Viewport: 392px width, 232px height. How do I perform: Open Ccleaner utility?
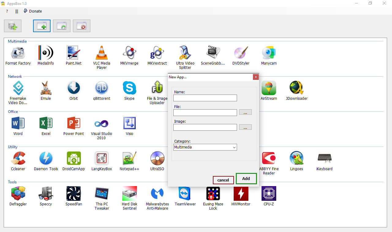[18, 159]
